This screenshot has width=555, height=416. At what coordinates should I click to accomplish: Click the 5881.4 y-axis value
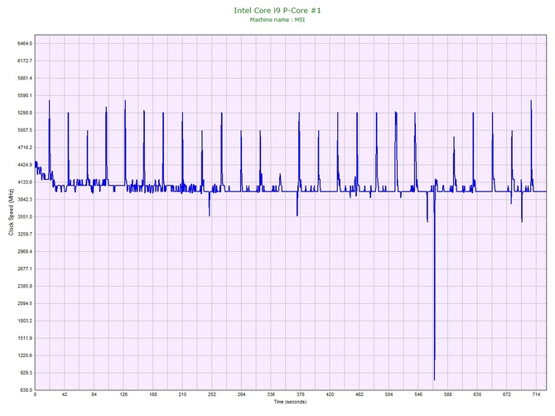(x=25, y=78)
